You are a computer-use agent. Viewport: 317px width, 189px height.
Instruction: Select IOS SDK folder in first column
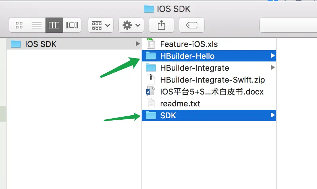(74, 44)
